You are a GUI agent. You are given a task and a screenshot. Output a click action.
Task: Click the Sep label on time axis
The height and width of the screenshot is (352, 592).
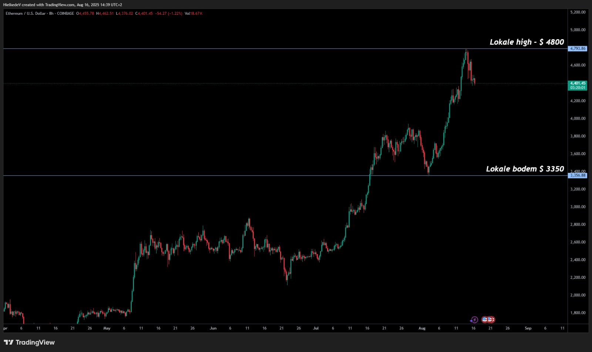pyautogui.click(x=528, y=328)
